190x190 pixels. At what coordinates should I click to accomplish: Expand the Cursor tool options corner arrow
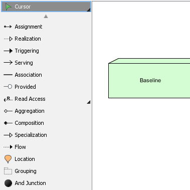click(89, 10)
